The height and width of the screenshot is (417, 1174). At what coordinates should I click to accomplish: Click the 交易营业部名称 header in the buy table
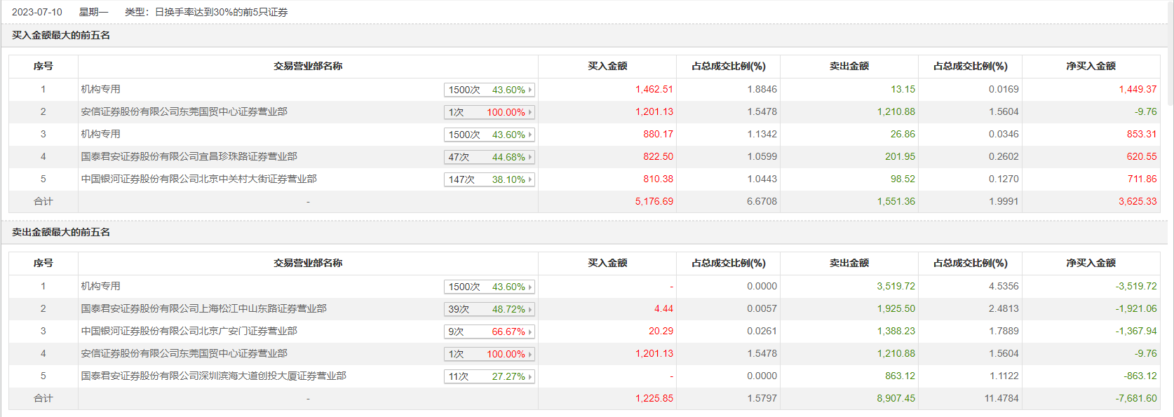pos(308,66)
